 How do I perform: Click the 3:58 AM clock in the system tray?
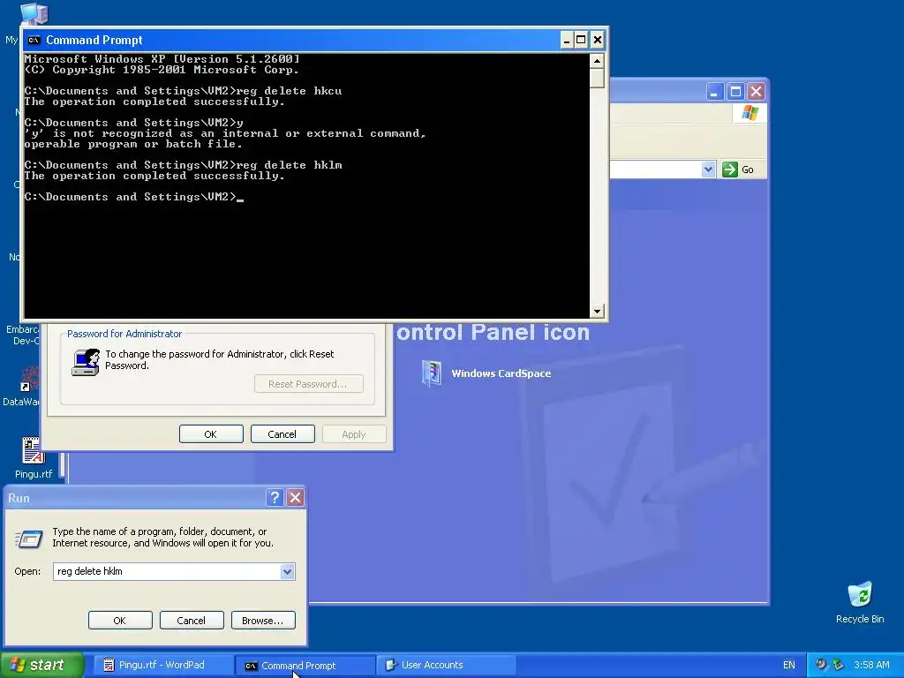click(871, 665)
